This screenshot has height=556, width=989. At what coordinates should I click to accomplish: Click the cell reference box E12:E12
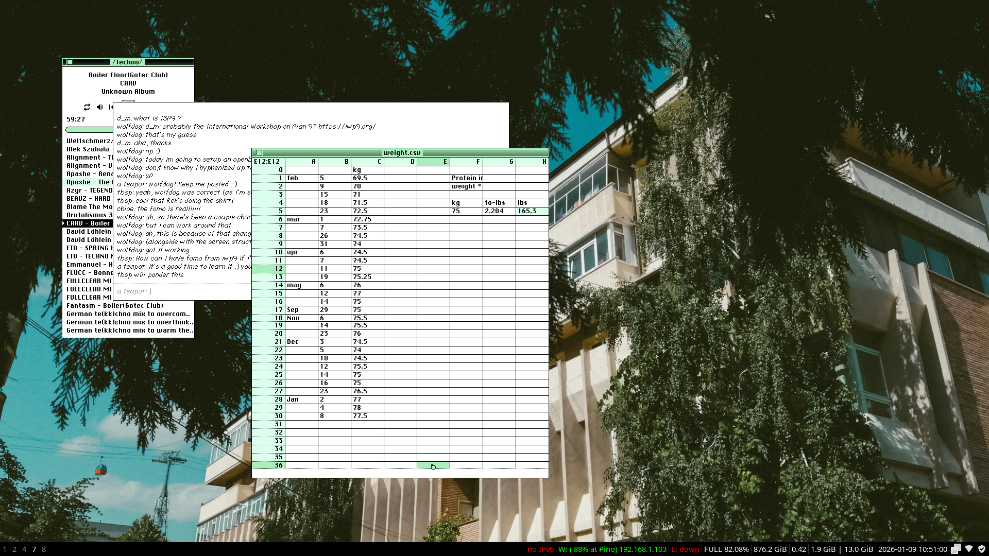click(268, 162)
